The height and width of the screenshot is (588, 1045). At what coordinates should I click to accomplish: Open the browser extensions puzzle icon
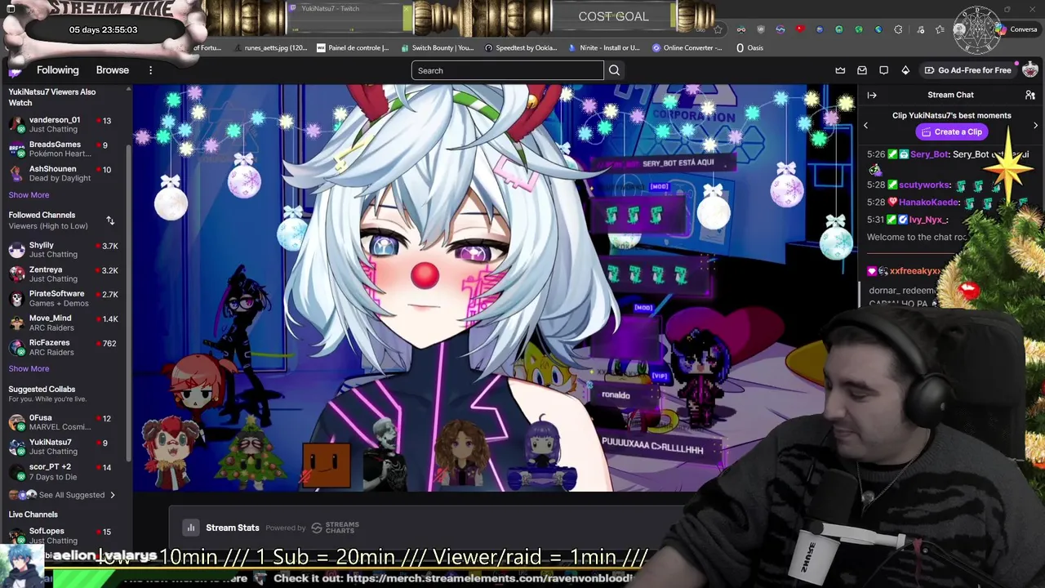point(898,29)
